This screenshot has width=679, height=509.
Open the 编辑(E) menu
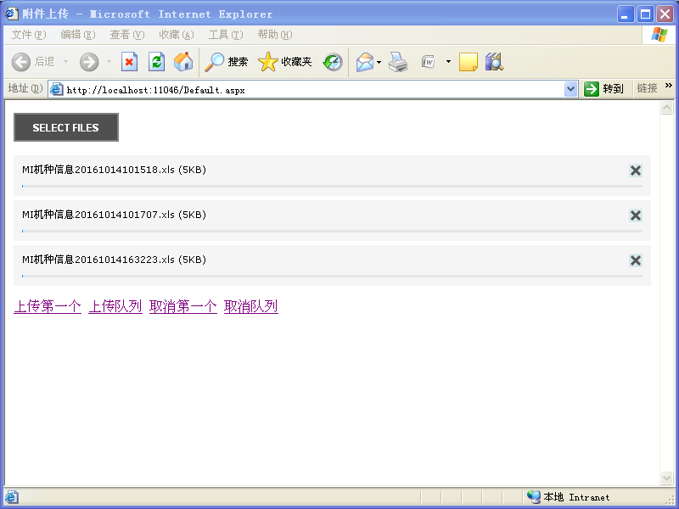78,35
